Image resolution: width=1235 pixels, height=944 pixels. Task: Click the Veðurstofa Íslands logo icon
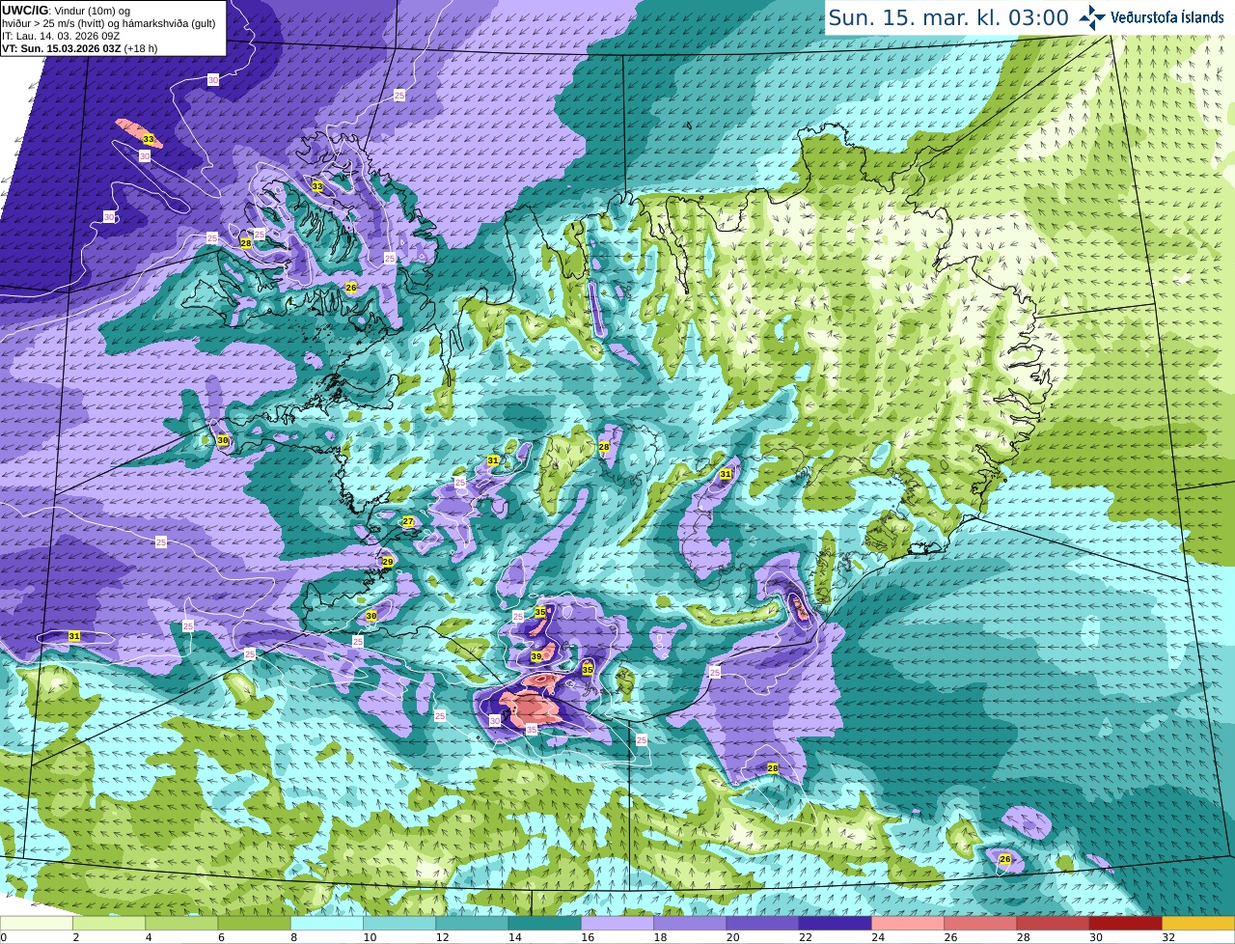1092,17
